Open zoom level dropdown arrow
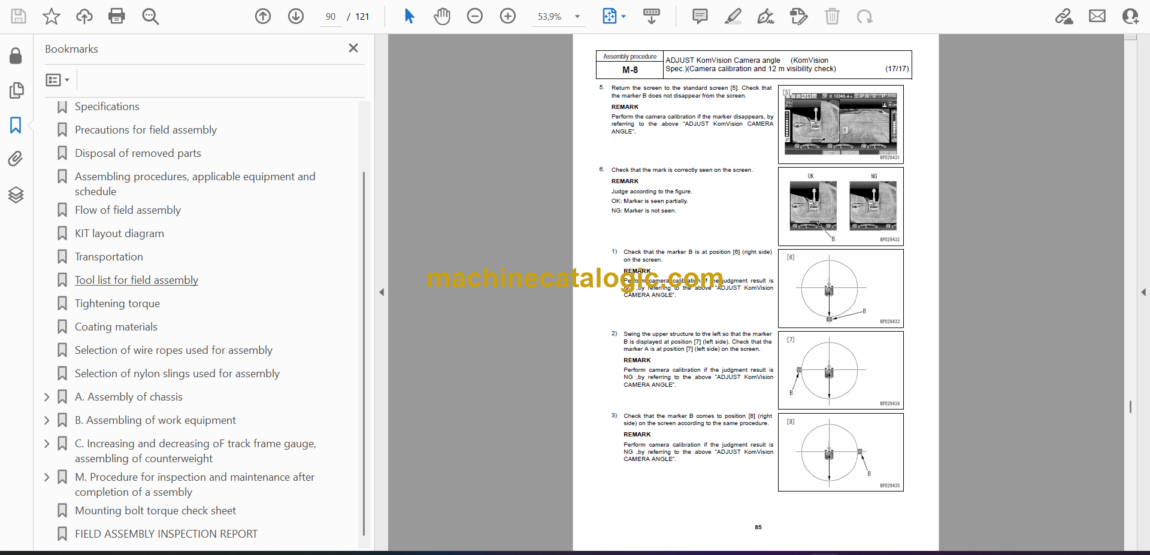The height and width of the screenshot is (555, 1150). [577, 17]
